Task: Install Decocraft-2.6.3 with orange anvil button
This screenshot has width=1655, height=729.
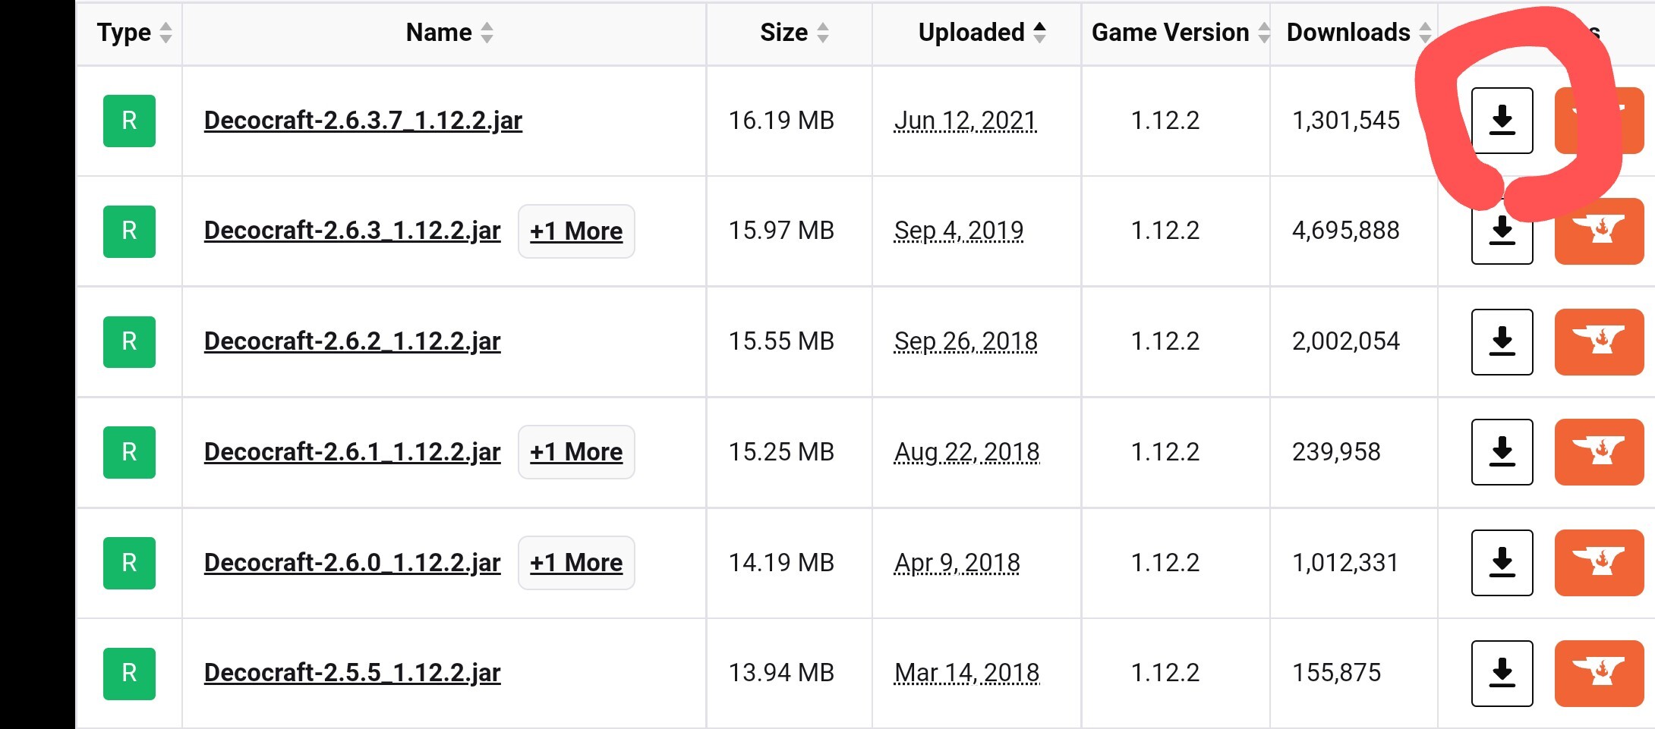Action: click(x=1600, y=231)
